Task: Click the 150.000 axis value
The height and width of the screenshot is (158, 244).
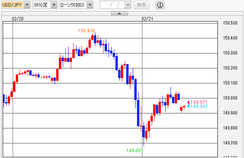Action: (x=230, y=98)
